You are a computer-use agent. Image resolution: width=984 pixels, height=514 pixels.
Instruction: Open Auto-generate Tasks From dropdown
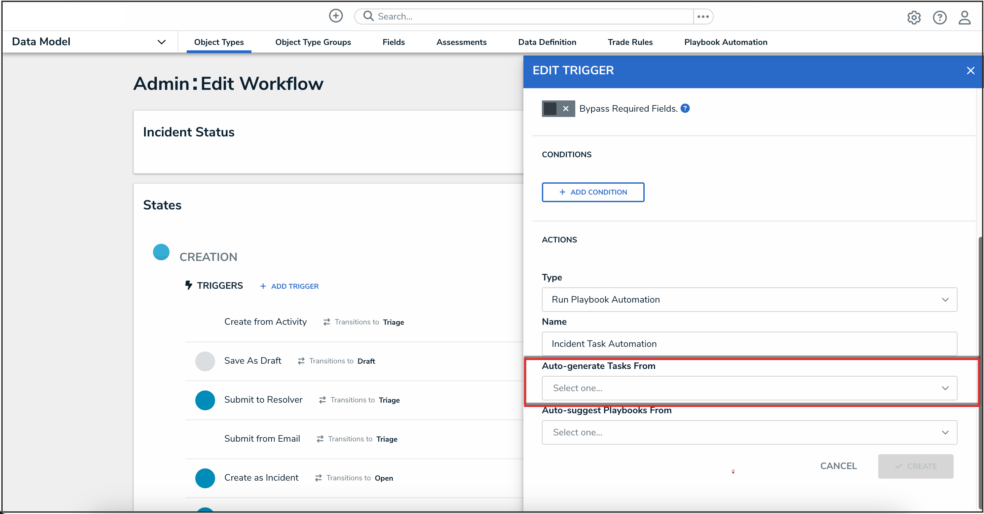749,388
